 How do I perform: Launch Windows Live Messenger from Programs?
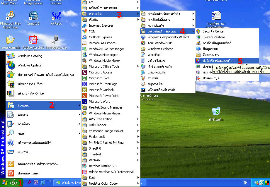111,49
